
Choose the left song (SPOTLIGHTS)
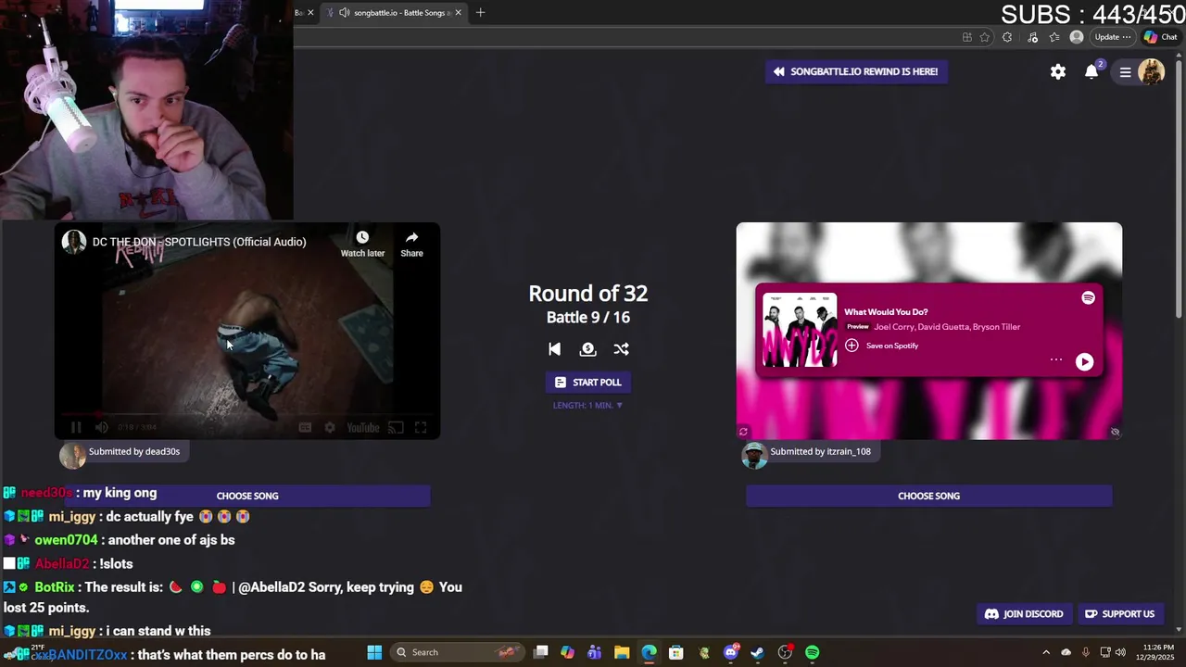247,496
